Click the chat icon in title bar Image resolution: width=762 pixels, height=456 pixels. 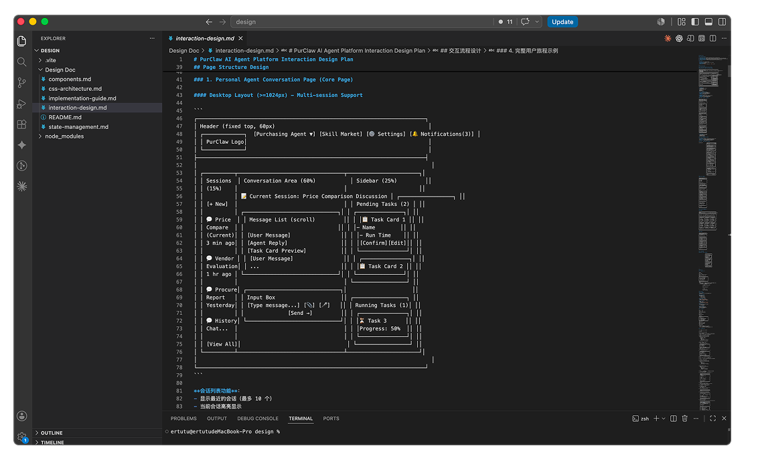click(x=525, y=22)
